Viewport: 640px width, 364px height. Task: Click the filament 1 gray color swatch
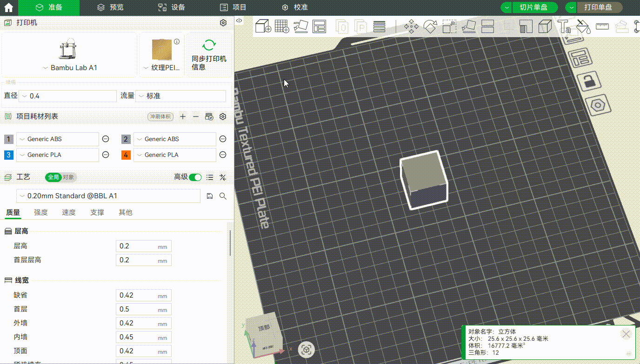pyautogui.click(x=9, y=139)
